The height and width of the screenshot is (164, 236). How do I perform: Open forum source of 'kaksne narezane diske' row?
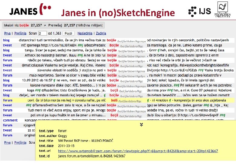pyautogui.click(x=8, y=85)
